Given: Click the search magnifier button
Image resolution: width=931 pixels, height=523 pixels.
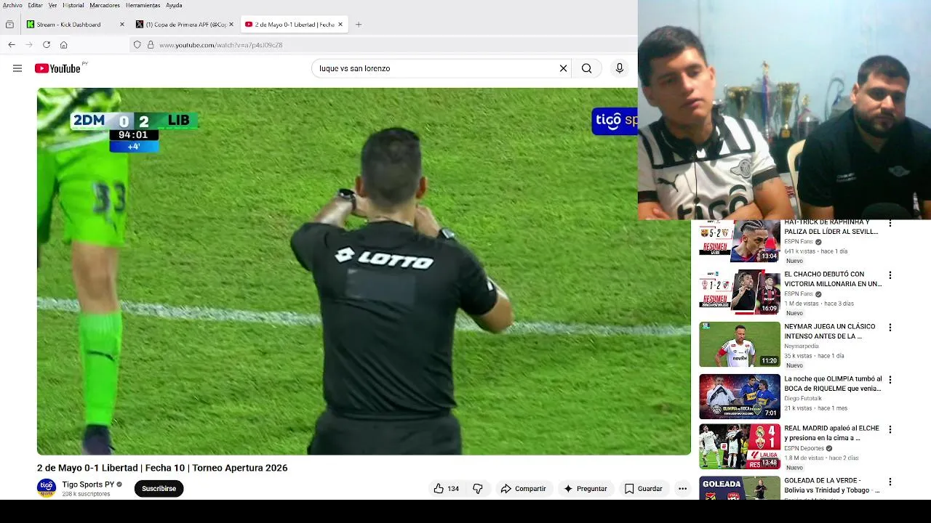Looking at the screenshot, I should coord(586,68).
